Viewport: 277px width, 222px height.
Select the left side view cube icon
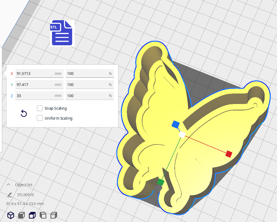(x=43, y=215)
